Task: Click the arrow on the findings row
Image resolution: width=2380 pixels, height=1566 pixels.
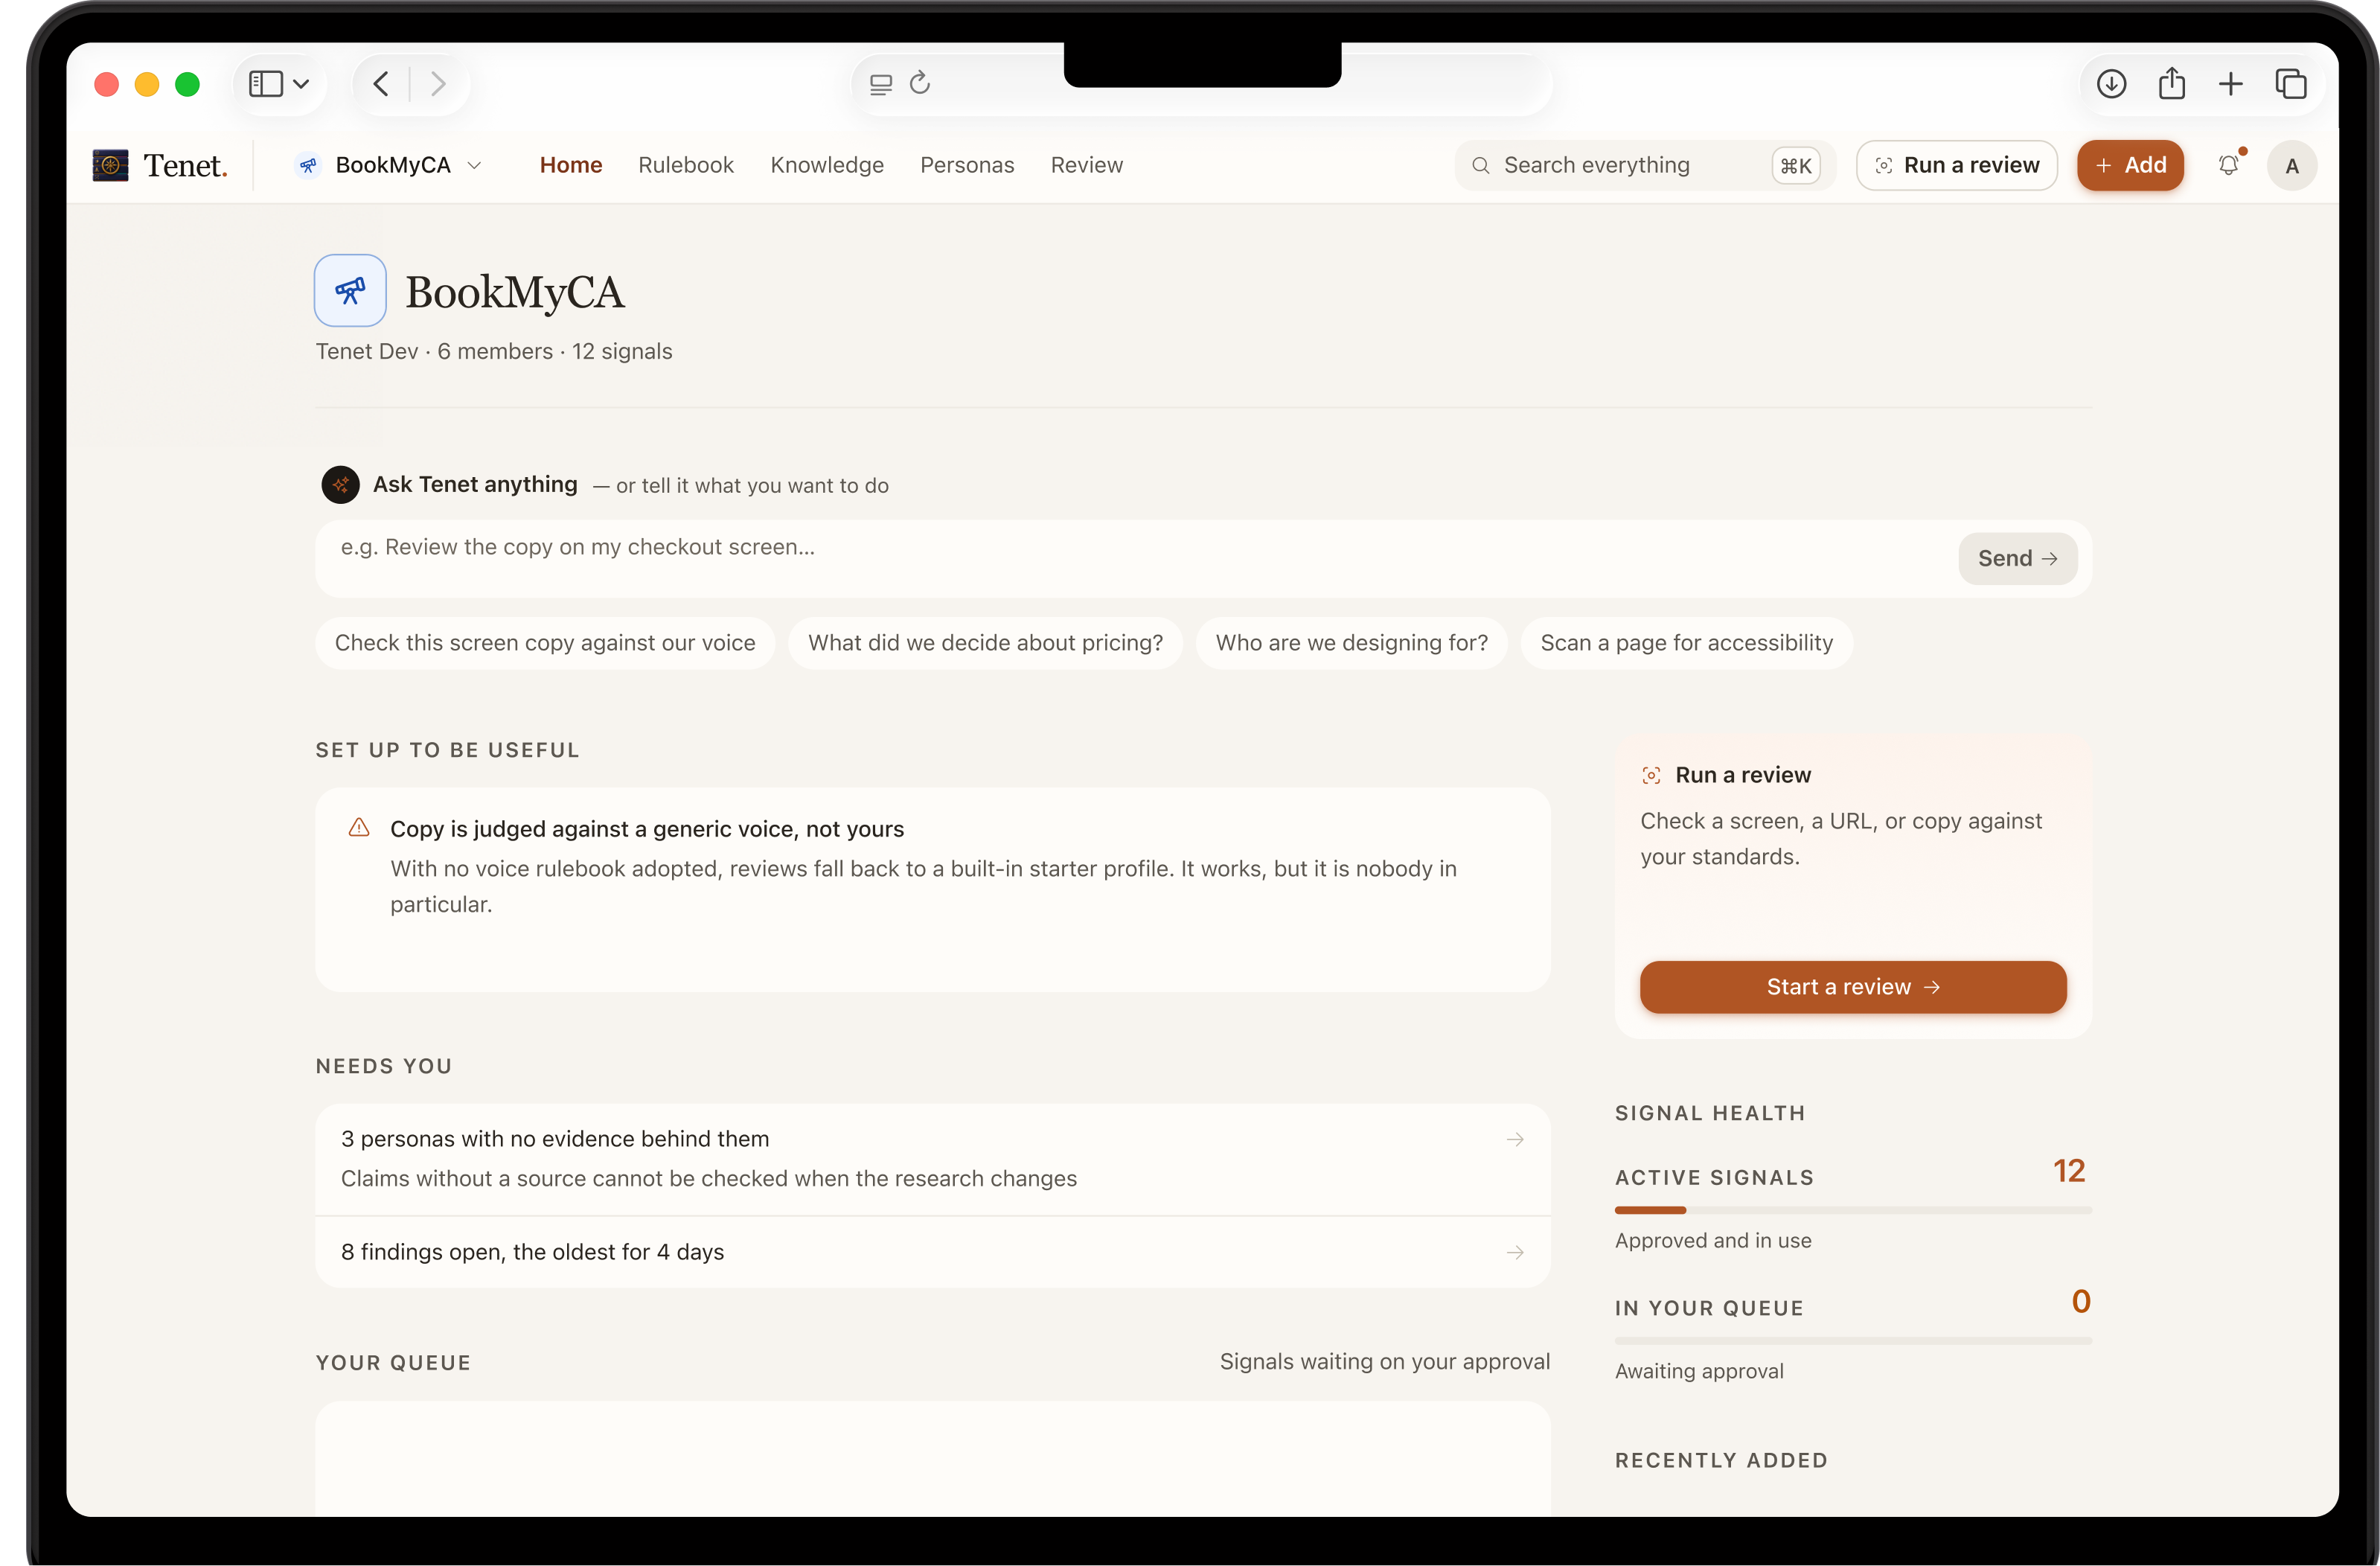Action: click(1515, 1252)
